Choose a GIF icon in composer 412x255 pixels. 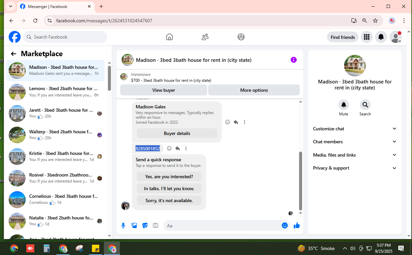point(156,225)
